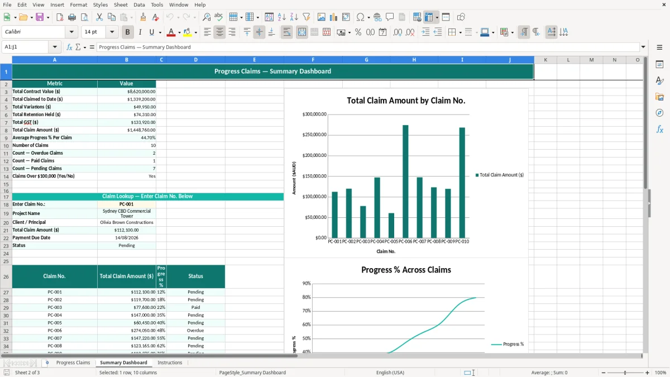
Task: Open Navigator sidebar compass icon
Action: (x=659, y=113)
